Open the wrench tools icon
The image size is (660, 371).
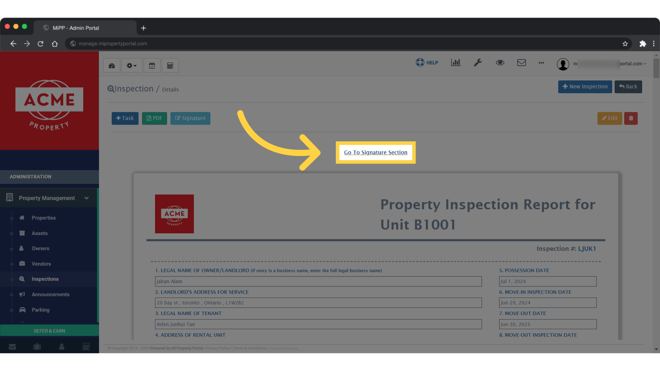[x=478, y=63]
